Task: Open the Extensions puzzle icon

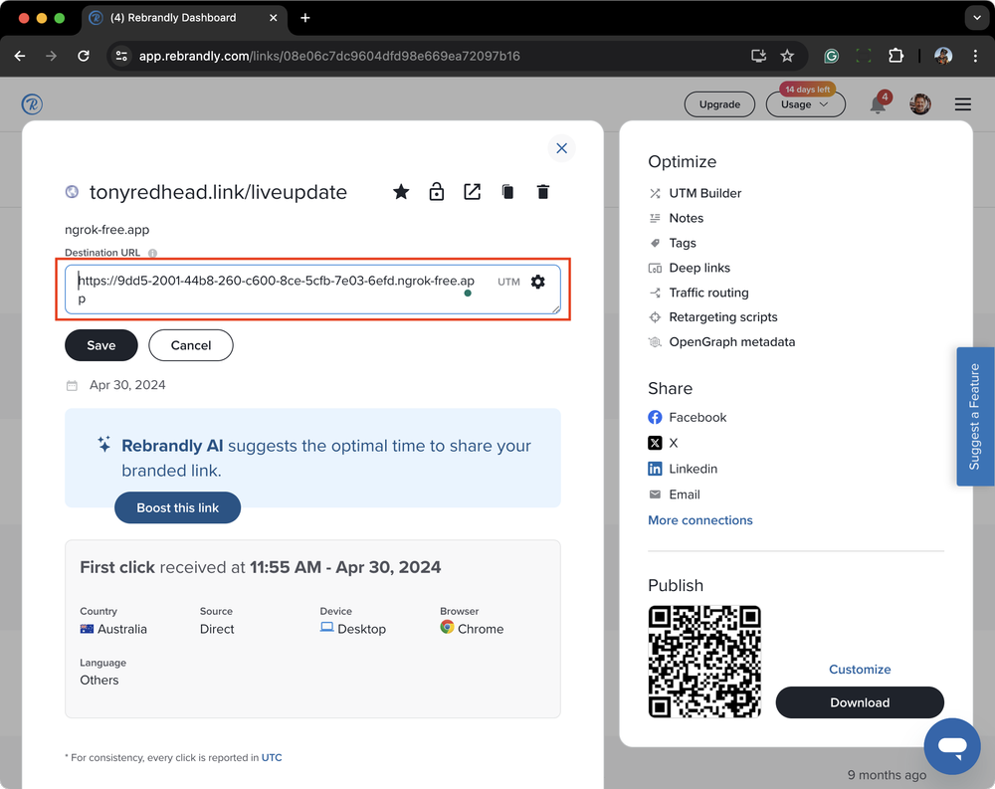Action: point(895,56)
